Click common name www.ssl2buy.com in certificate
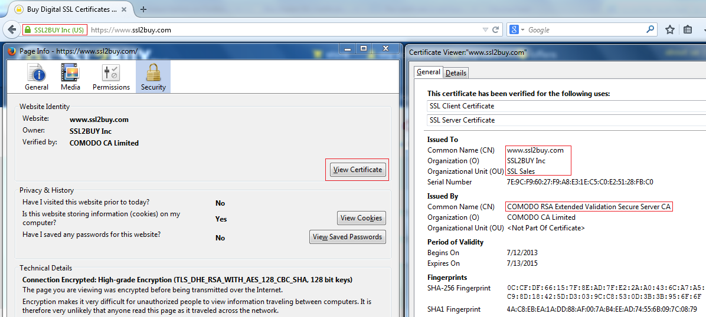This screenshot has width=706, height=317. click(535, 150)
